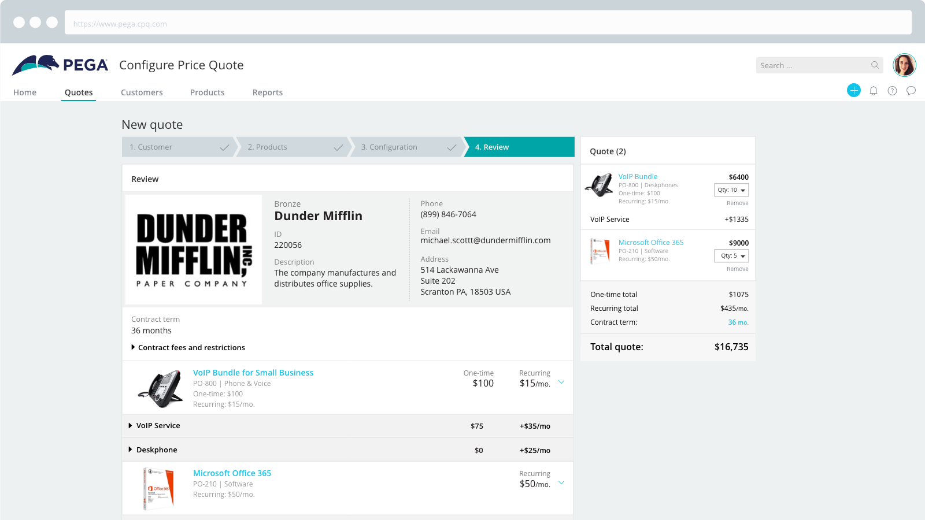Open the Qty: 10 dropdown
The image size is (925, 520).
click(x=731, y=190)
